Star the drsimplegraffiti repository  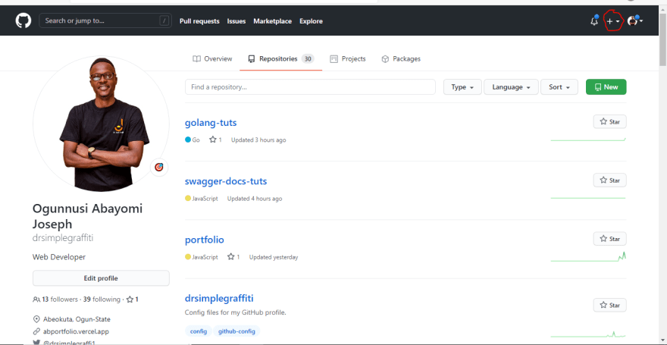coord(609,305)
